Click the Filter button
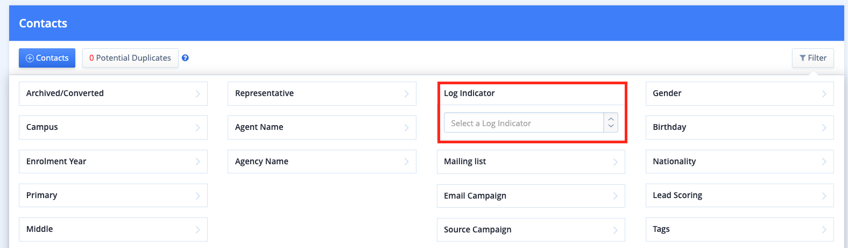This screenshot has width=848, height=248. click(812, 58)
